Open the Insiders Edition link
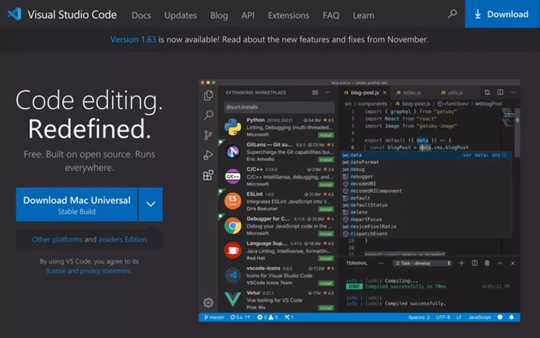 pos(122,239)
